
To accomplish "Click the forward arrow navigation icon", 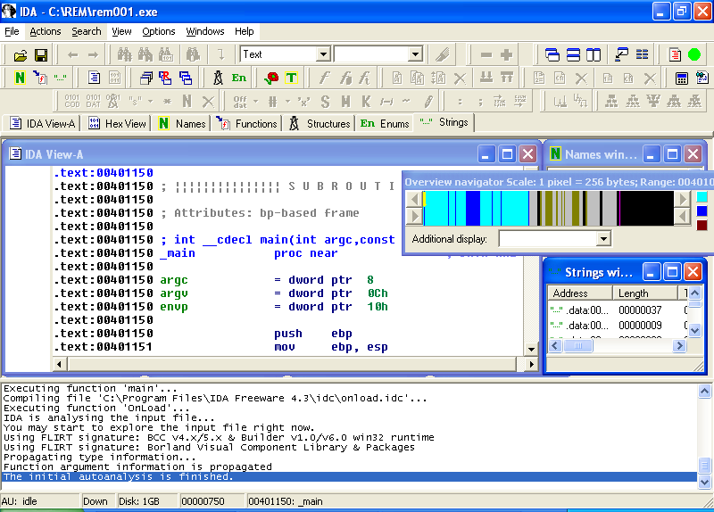I will click(93, 55).
